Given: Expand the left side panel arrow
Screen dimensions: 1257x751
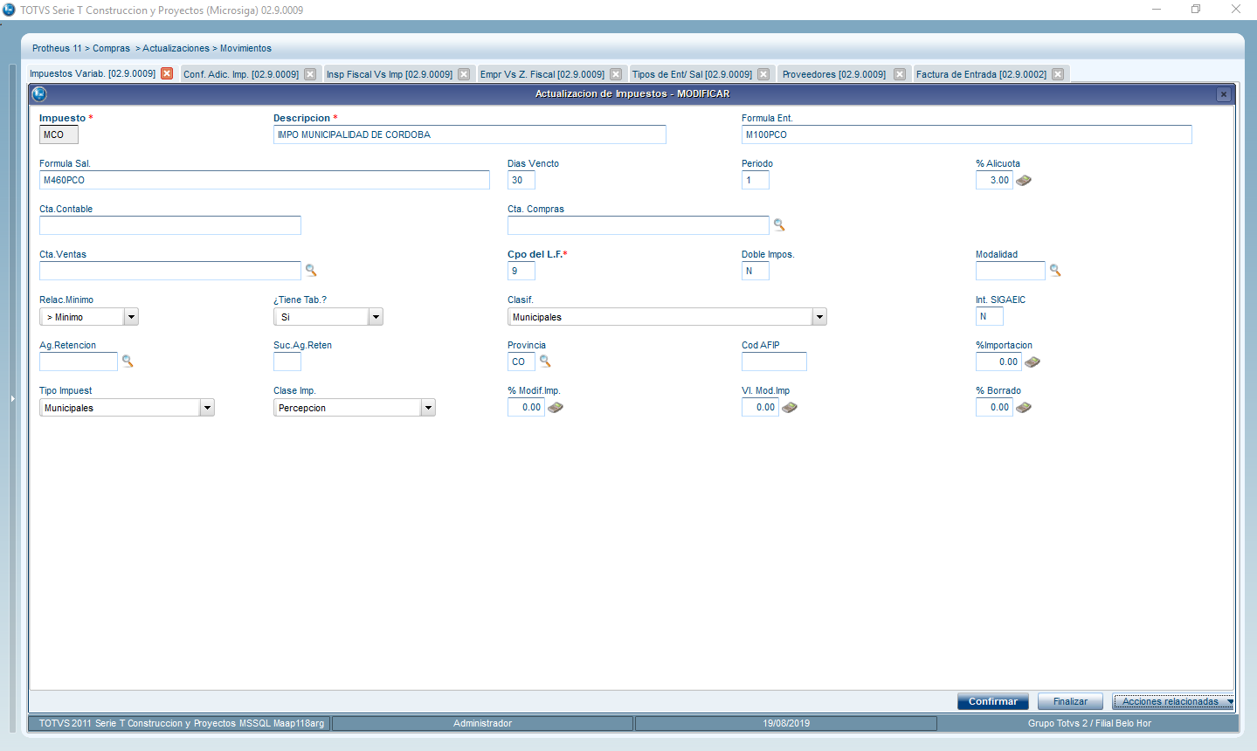Looking at the screenshot, I should pos(12,398).
